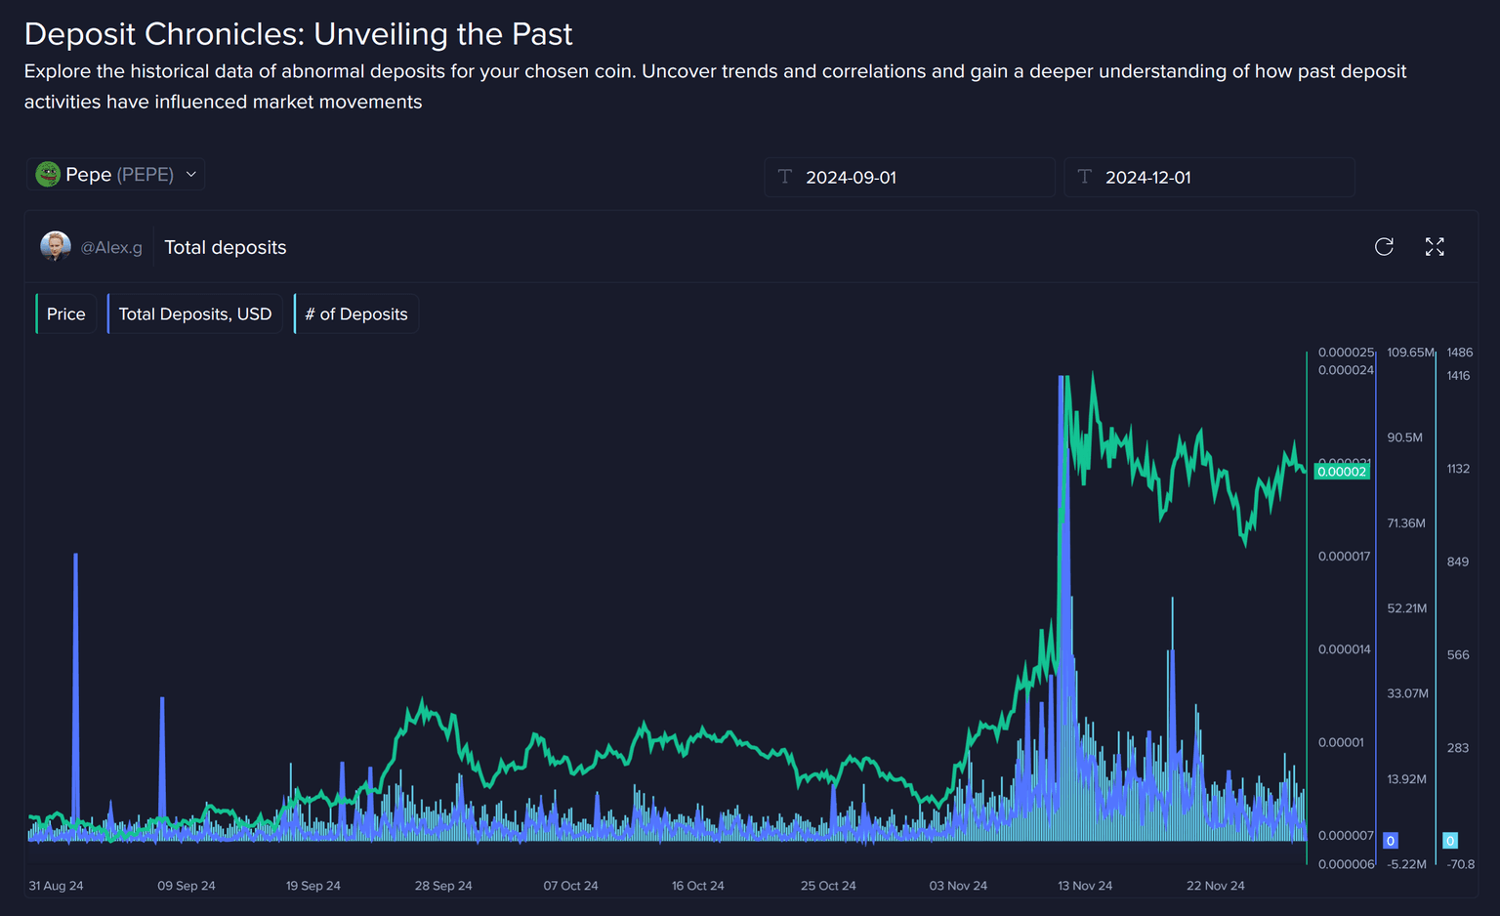Viewport: 1500px width, 916px height.
Task: Click the green 0.00002 current price label
Action: coord(1342,472)
